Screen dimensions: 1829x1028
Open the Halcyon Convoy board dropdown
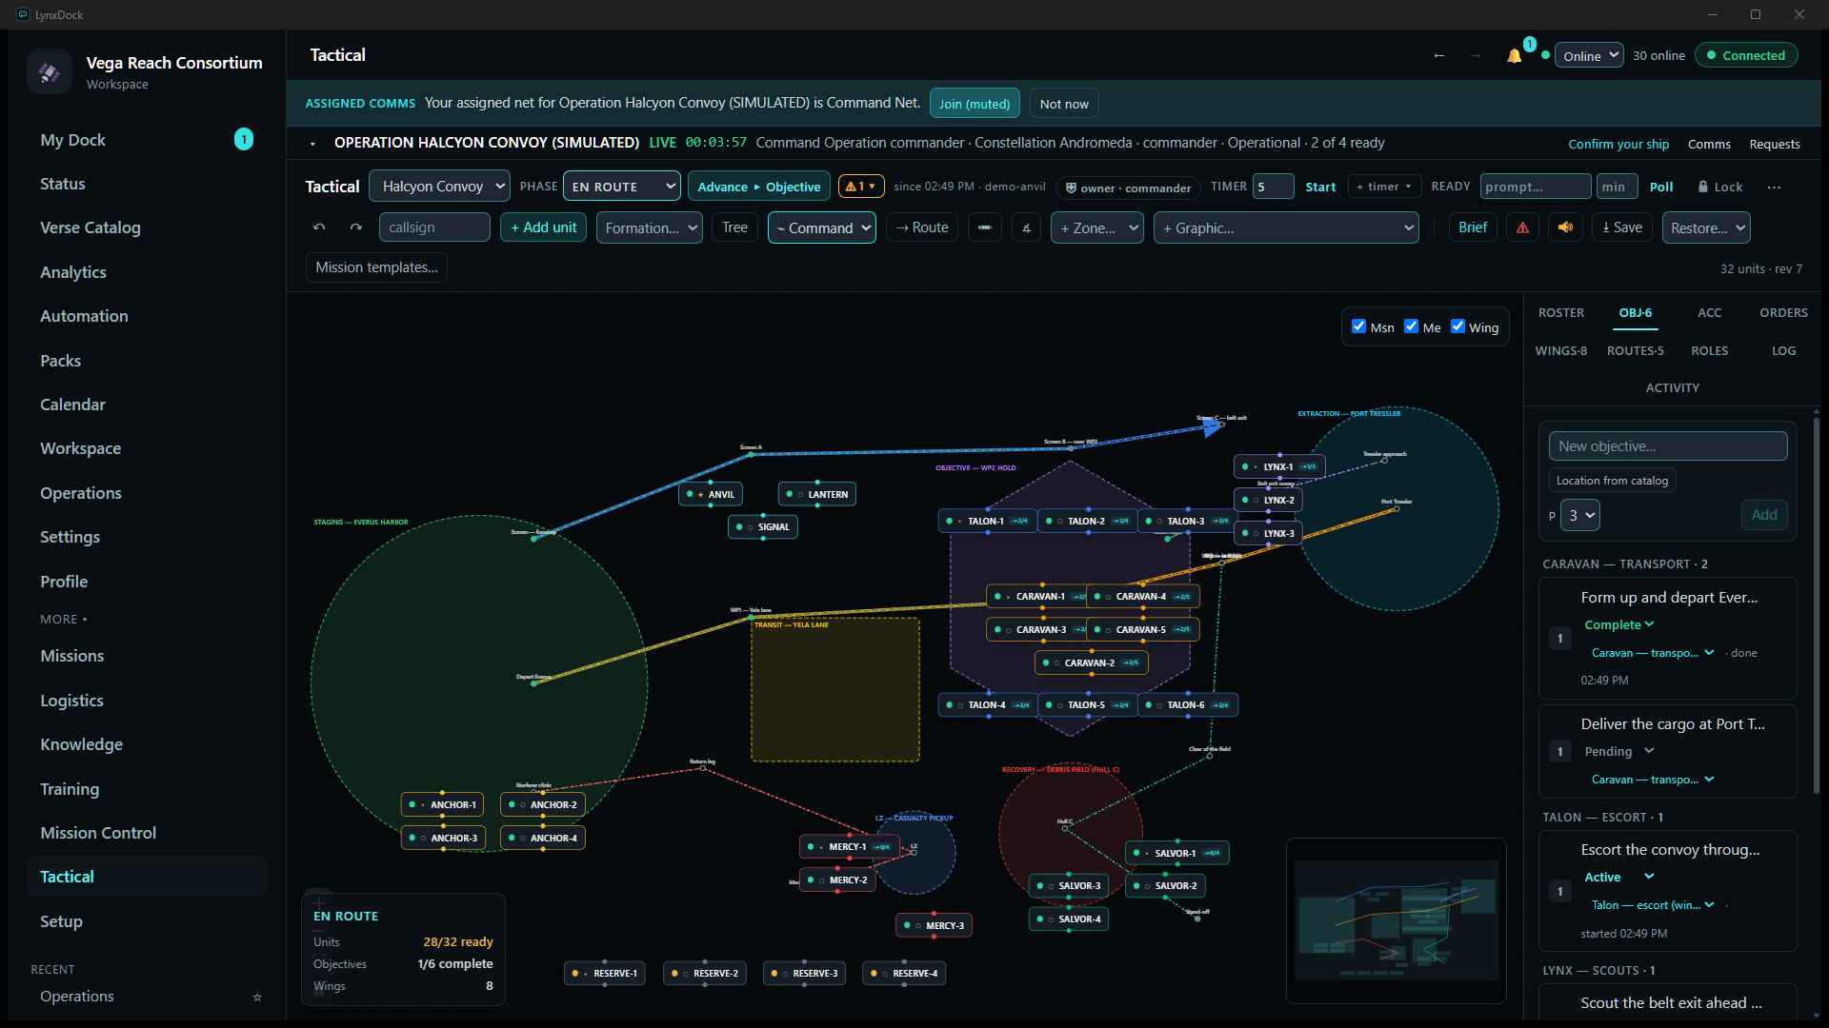coord(439,187)
